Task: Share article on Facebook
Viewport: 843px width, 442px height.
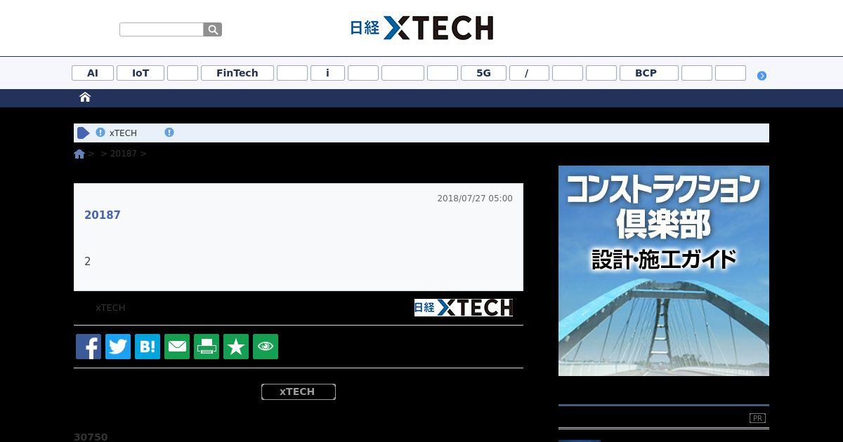Action: [89, 347]
